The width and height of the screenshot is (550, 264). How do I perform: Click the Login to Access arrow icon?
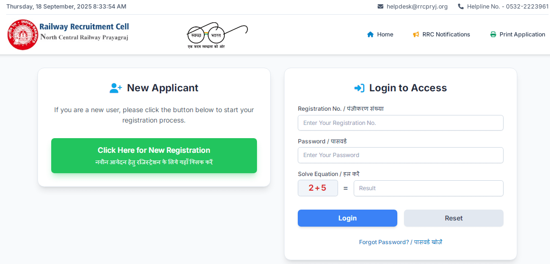(359, 88)
